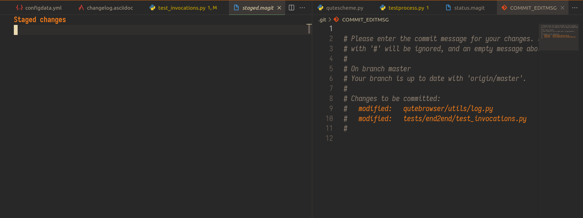The image size is (583, 218).
Task: Click line number 12 in gutter
Action: [x=329, y=138]
